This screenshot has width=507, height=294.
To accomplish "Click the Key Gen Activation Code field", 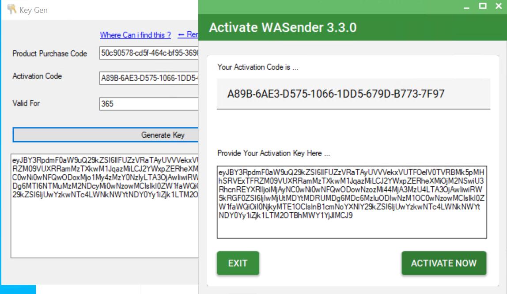I will tap(149, 78).
